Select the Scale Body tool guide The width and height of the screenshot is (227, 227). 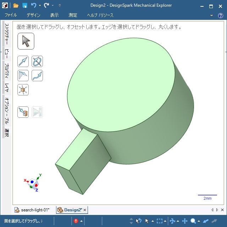[x=23, y=90]
